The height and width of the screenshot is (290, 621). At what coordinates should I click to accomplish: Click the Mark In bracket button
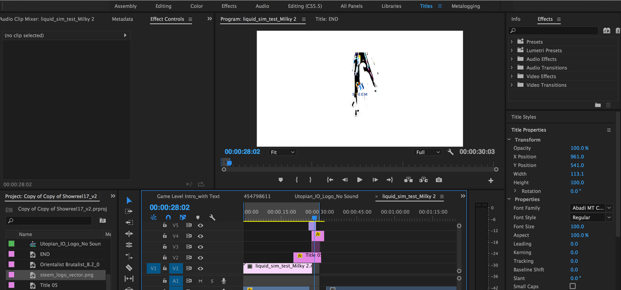(x=296, y=180)
